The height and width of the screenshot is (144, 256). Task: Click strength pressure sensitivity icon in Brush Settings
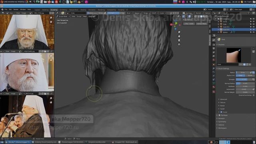(x=253, y=80)
